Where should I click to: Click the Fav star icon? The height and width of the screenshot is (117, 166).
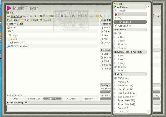pos(23,20)
